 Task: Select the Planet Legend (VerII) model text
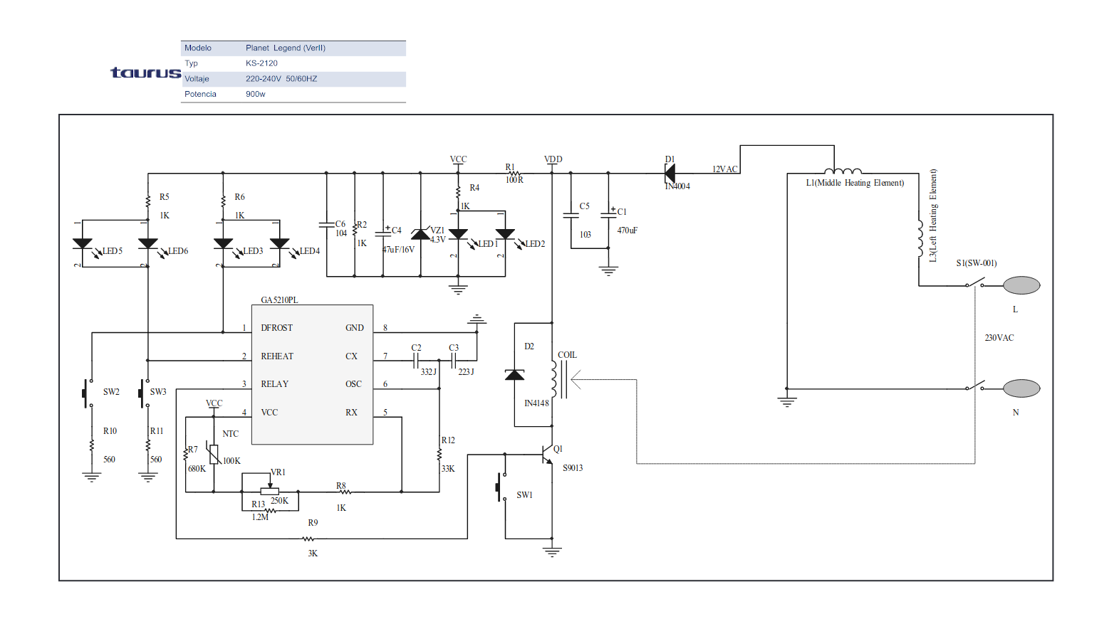(285, 48)
